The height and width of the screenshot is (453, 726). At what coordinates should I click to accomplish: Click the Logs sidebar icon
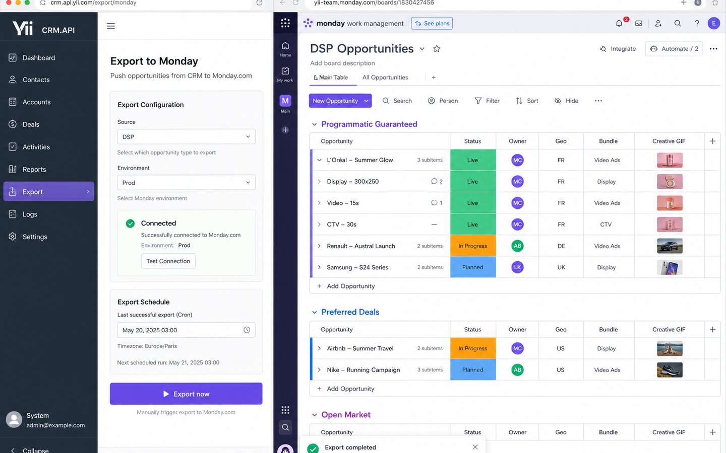[x=13, y=214]
